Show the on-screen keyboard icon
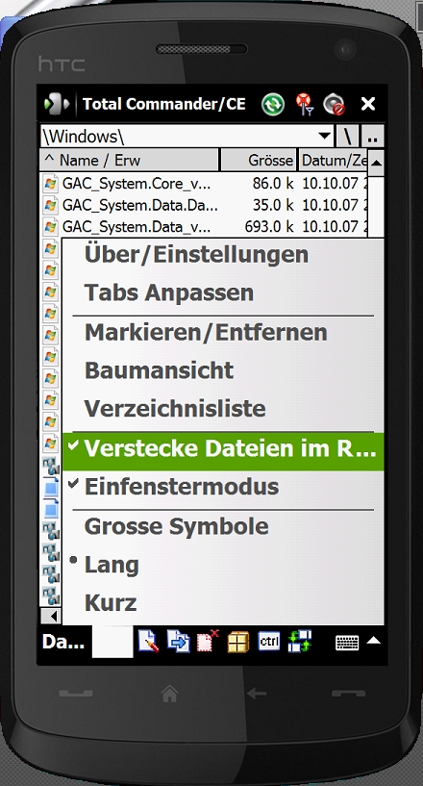The image size is (423, 786). [x=347, y=643]
